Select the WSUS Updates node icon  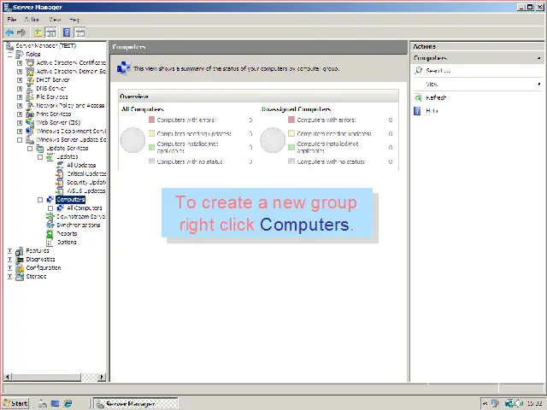(60, 190)
